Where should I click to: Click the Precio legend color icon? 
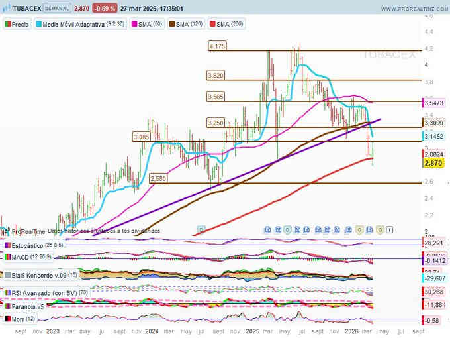tap(7, 23)
